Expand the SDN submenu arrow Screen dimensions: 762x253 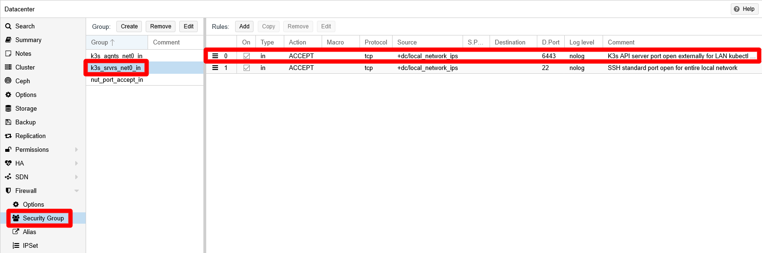tap(77, 177)
